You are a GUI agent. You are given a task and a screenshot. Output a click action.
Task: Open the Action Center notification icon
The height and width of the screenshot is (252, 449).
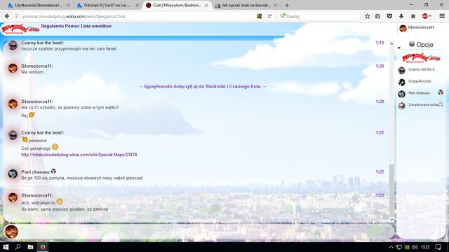(x=438, y=247)
